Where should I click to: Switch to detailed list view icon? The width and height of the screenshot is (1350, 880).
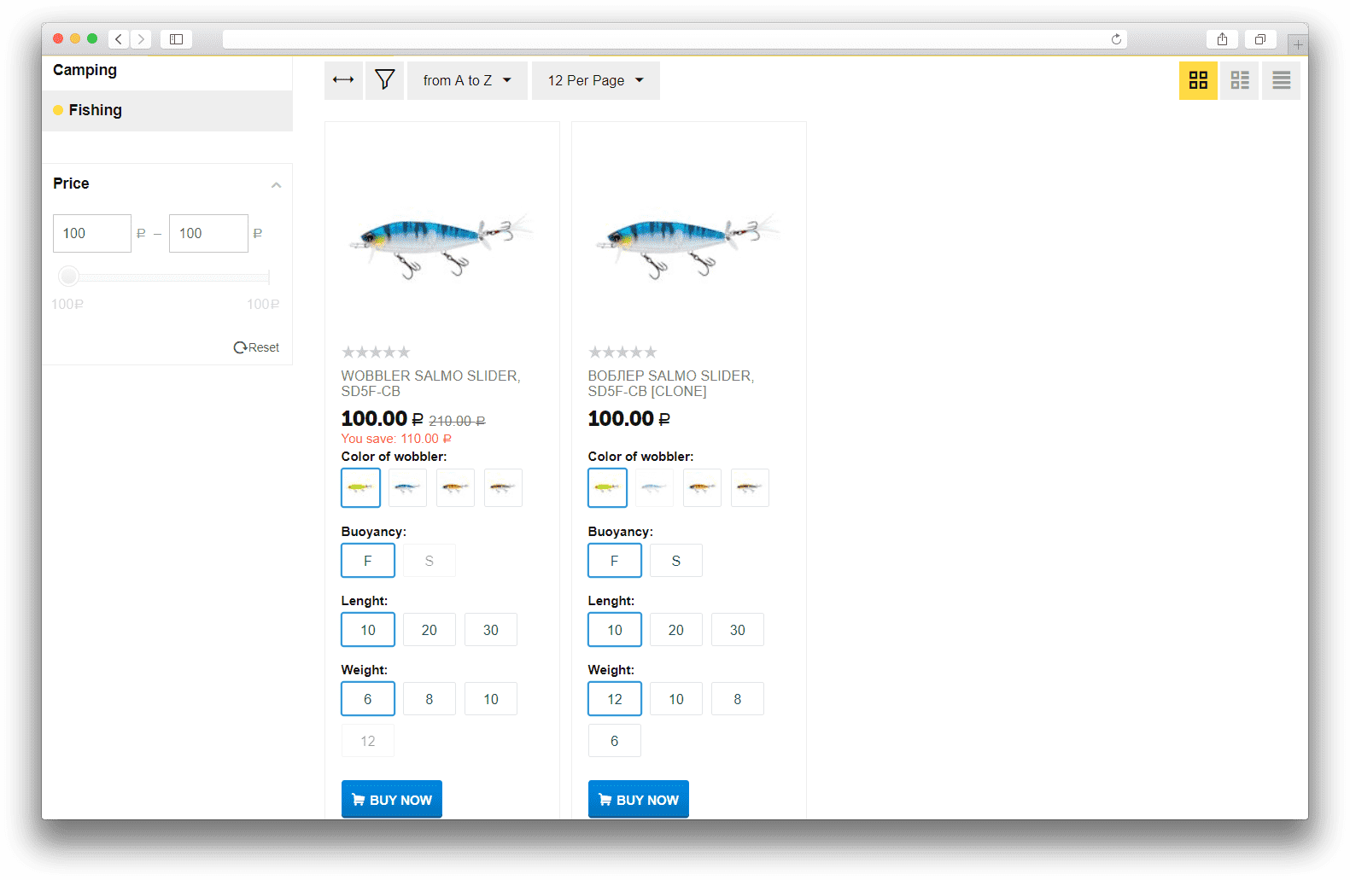coord(1240,80)
